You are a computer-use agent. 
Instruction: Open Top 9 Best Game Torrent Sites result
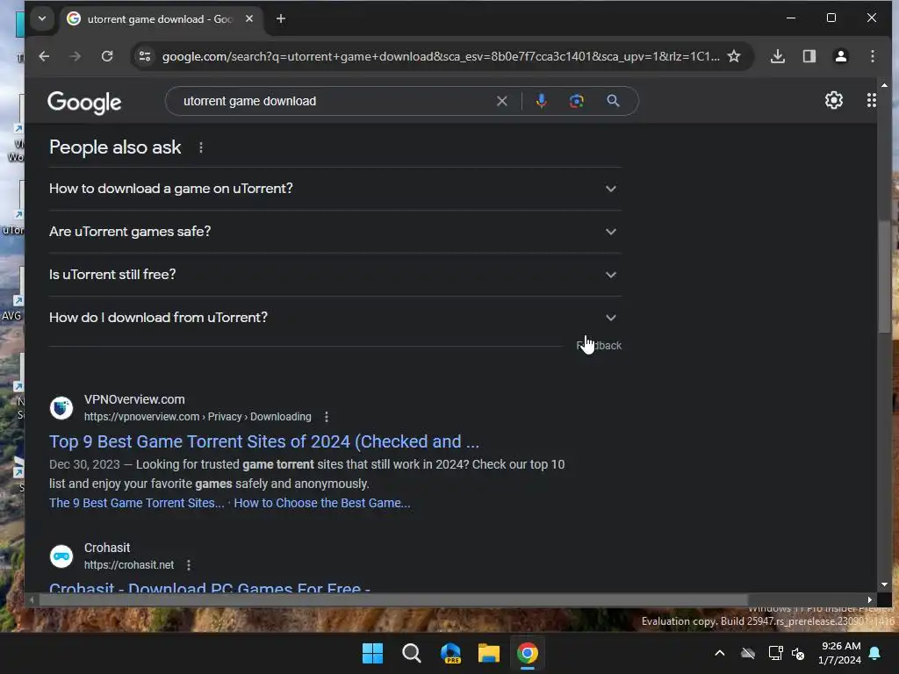point(264,442)
